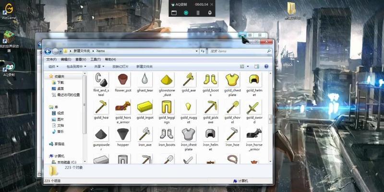Click the Explorer forward navigation button

coord(55,51)
